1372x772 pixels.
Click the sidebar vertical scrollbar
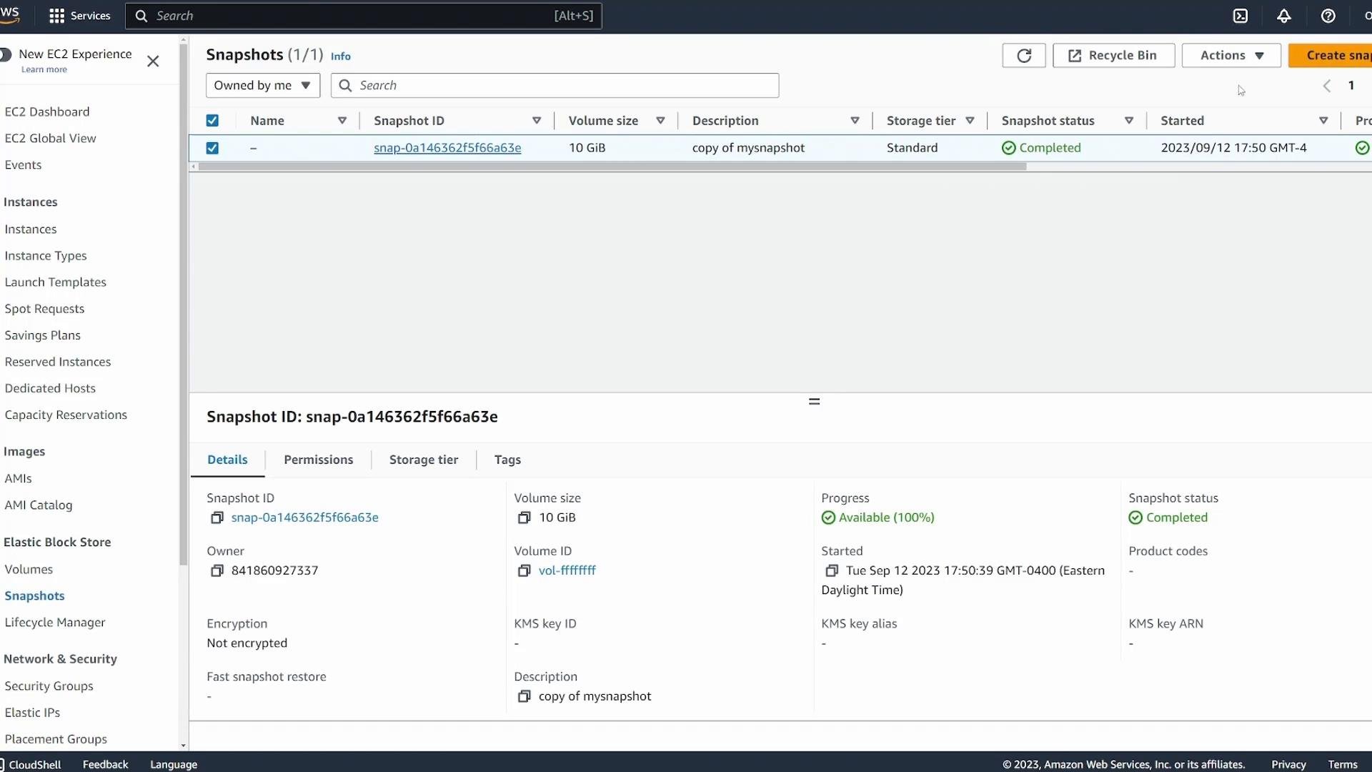point(184,305)
